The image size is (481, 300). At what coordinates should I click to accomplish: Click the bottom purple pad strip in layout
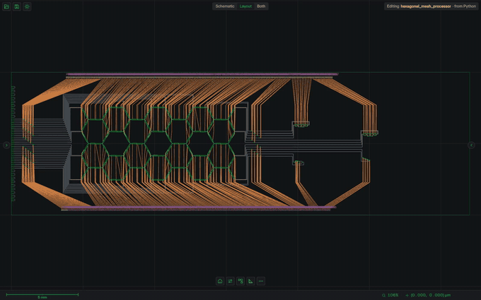pos(199,208)
